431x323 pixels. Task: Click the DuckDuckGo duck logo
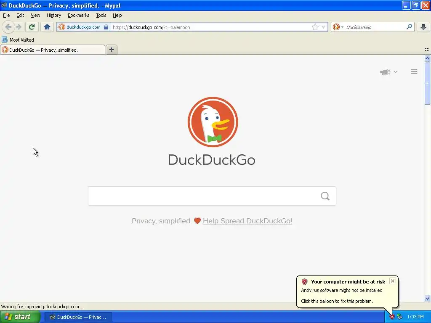pos(213,122)
